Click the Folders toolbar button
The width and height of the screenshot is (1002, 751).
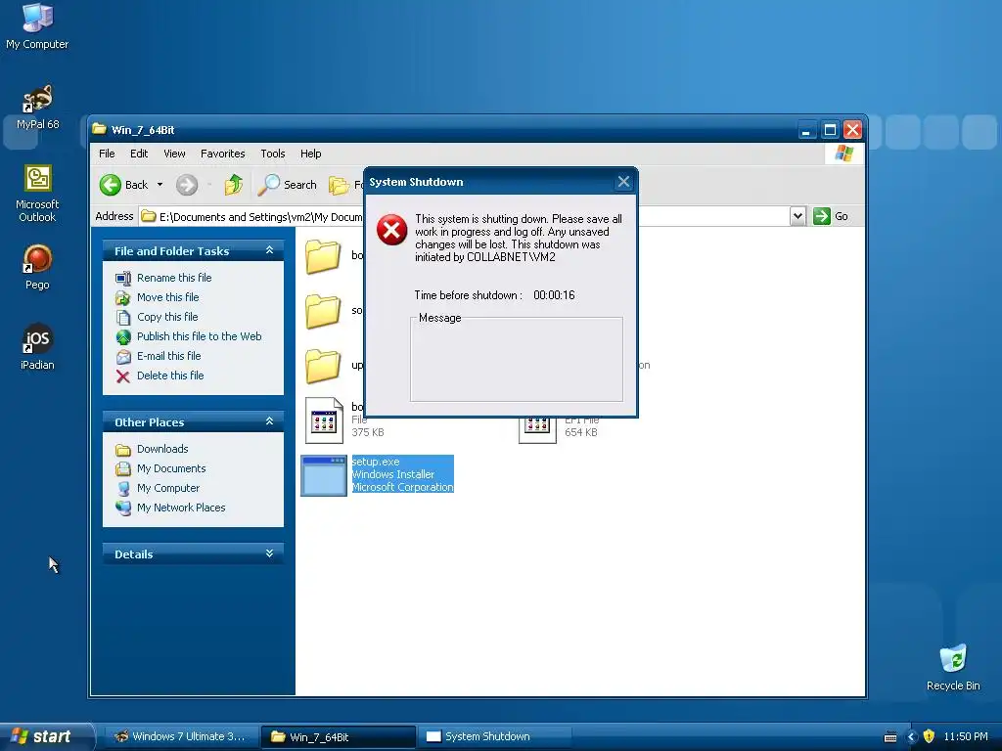click(x=345, y=185)
